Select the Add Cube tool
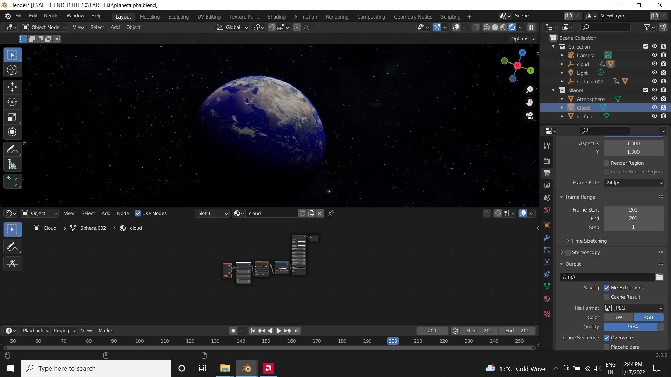The image size is (671, 377). [13, 182]
